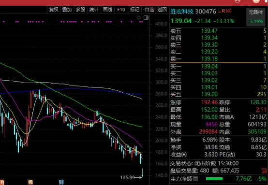Click the 量比 value 2.11

pos(261,110)
